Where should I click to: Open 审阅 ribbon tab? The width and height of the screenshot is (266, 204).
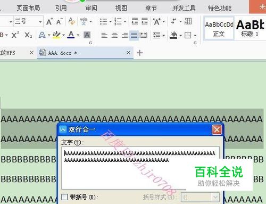91,8
